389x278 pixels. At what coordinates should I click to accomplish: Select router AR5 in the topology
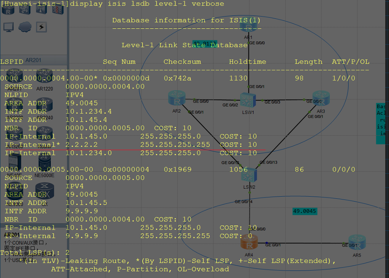click(357, 242)
